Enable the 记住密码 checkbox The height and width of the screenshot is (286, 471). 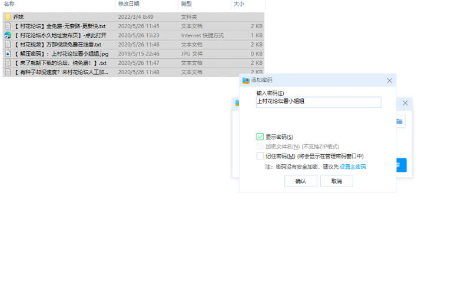(x=260, y=156)
